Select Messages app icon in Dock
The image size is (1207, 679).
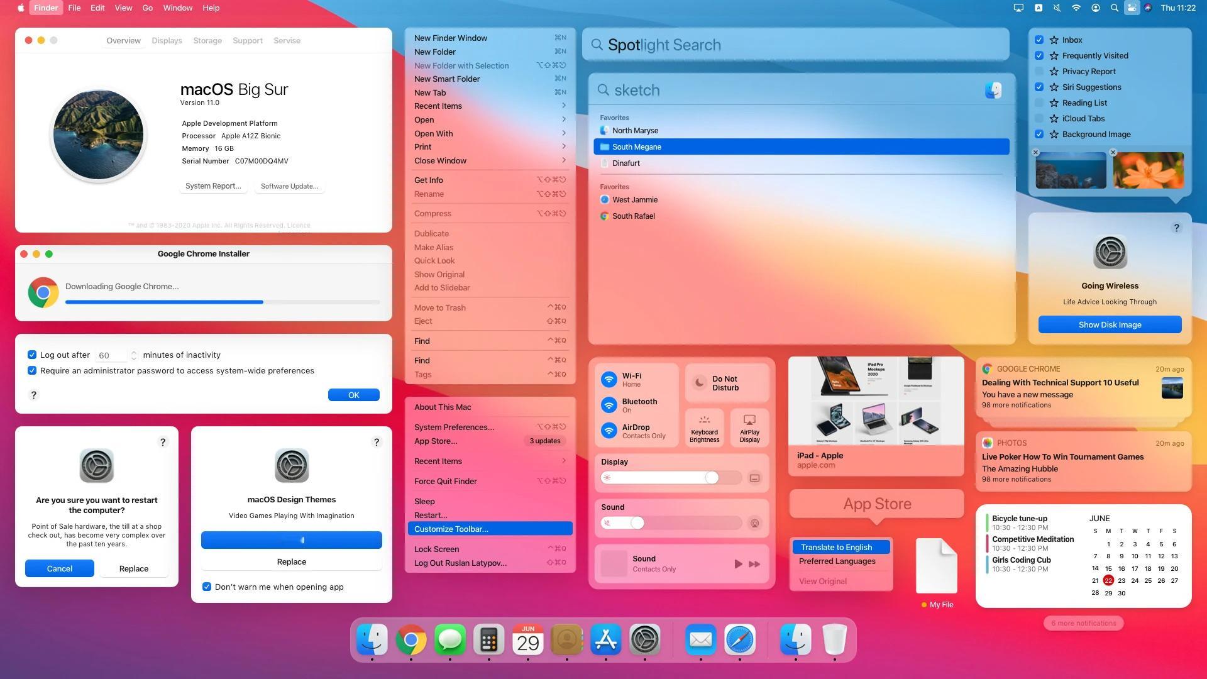click(450, 640)
